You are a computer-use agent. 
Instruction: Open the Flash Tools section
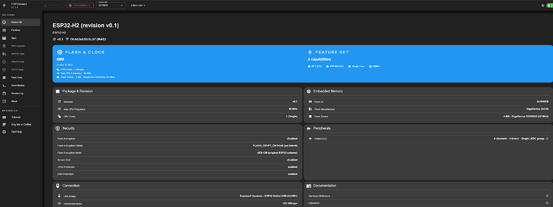(x=21, y=78)
